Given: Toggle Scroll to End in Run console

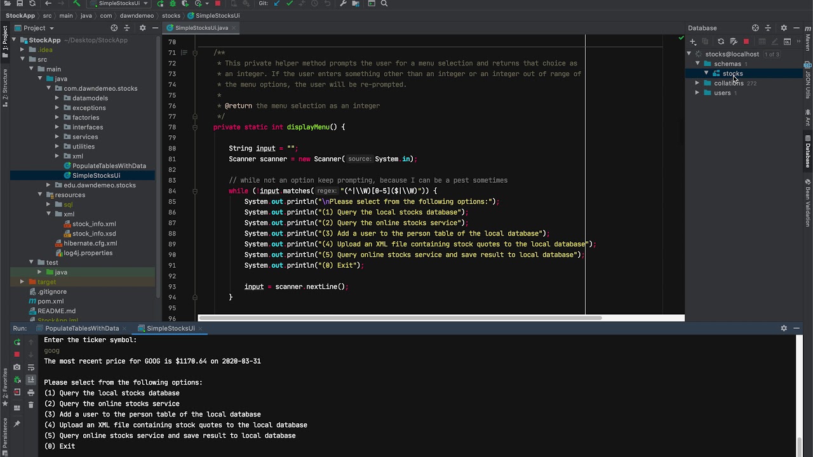Looking at the screenshot, I should 30,380.
